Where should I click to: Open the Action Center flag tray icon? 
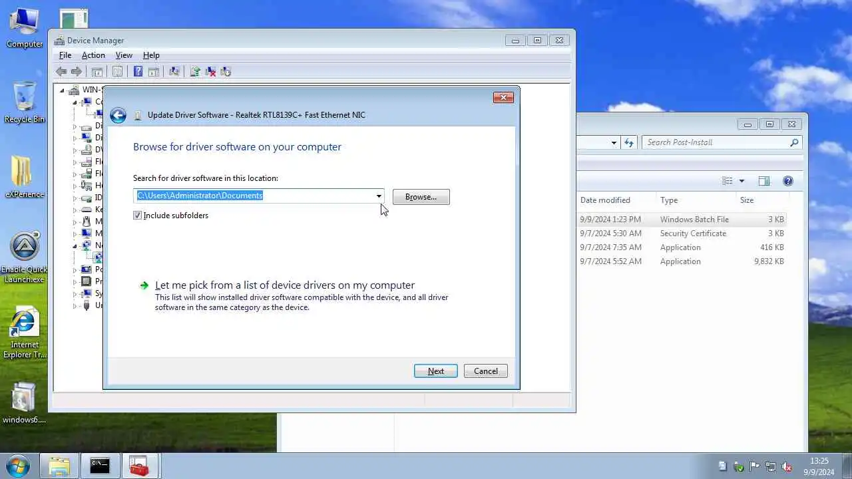754,466
